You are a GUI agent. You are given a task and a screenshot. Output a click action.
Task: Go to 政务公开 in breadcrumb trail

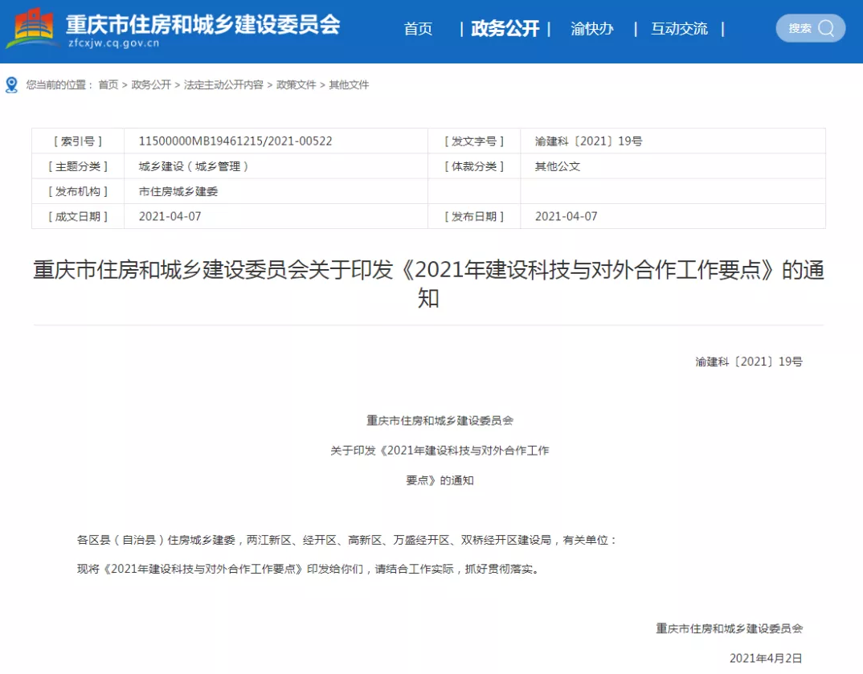tap(151, 84)
